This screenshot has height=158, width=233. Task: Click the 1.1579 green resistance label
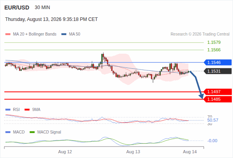pos(214,42)
